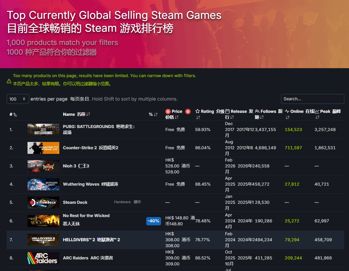This screenshot has width=349, height=271.
Task: Open the entries per page dropdown
Action: [18, 99]
